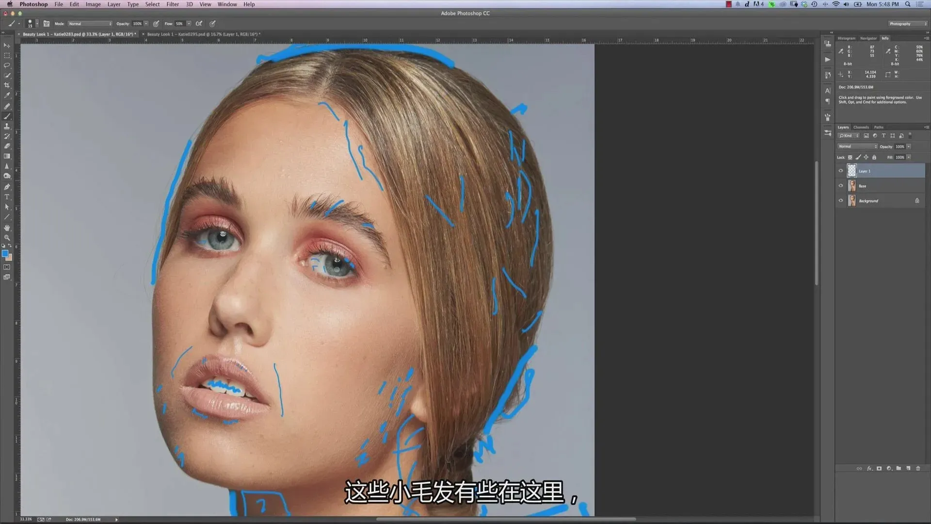Toggle visibility of the Base layer

pos(841,186)
